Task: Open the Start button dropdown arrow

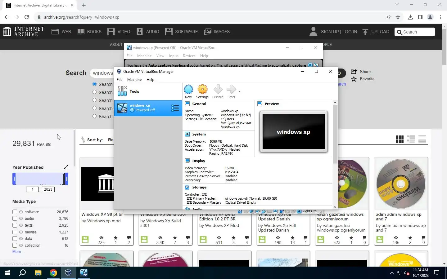Action: coord(239,91)
